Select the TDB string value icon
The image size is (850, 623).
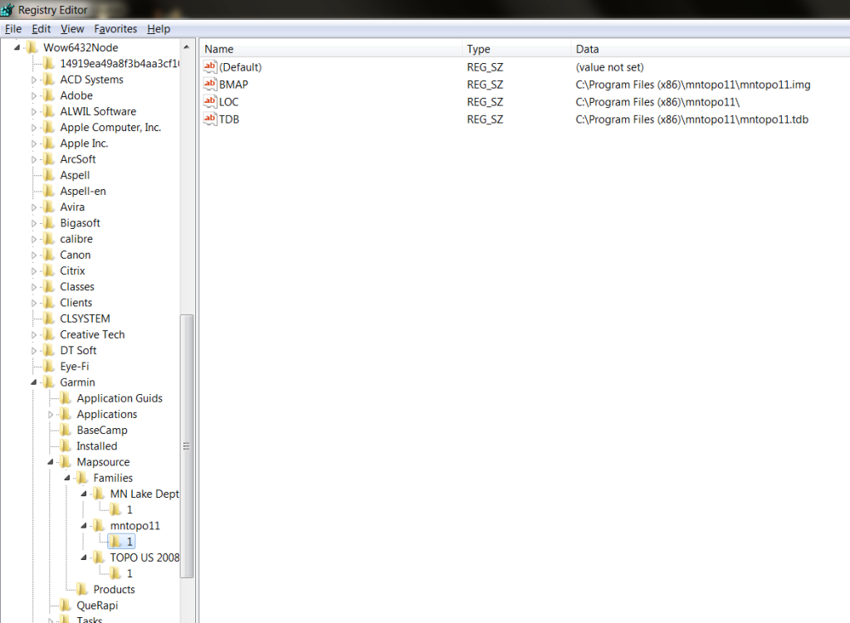(210, 119)
